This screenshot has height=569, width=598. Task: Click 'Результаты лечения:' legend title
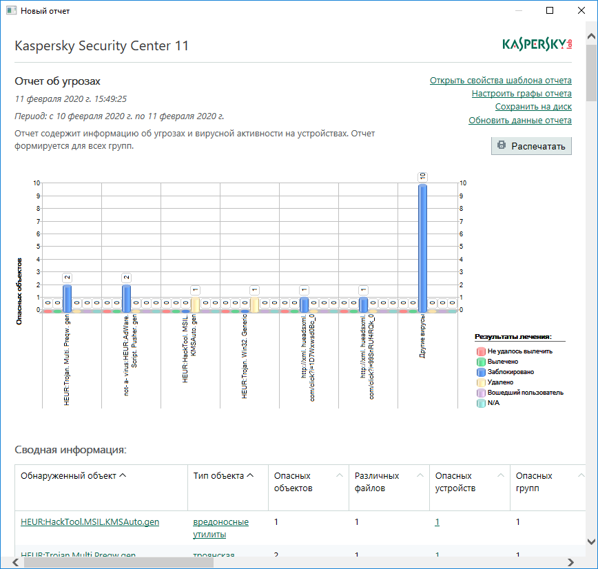point(513,337)
